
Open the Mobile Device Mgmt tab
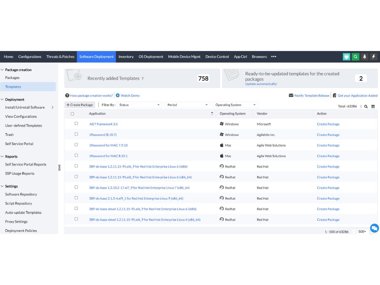pos(184,57)
